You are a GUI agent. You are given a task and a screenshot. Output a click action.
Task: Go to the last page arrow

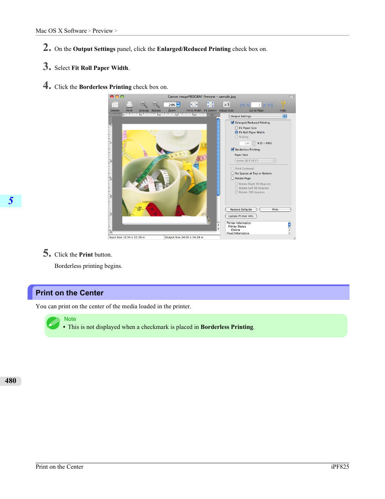click(x=270, y=105)
